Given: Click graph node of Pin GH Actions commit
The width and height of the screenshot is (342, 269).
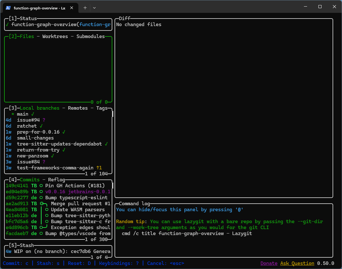Looking at the screenshot, I should coord(41,186).
